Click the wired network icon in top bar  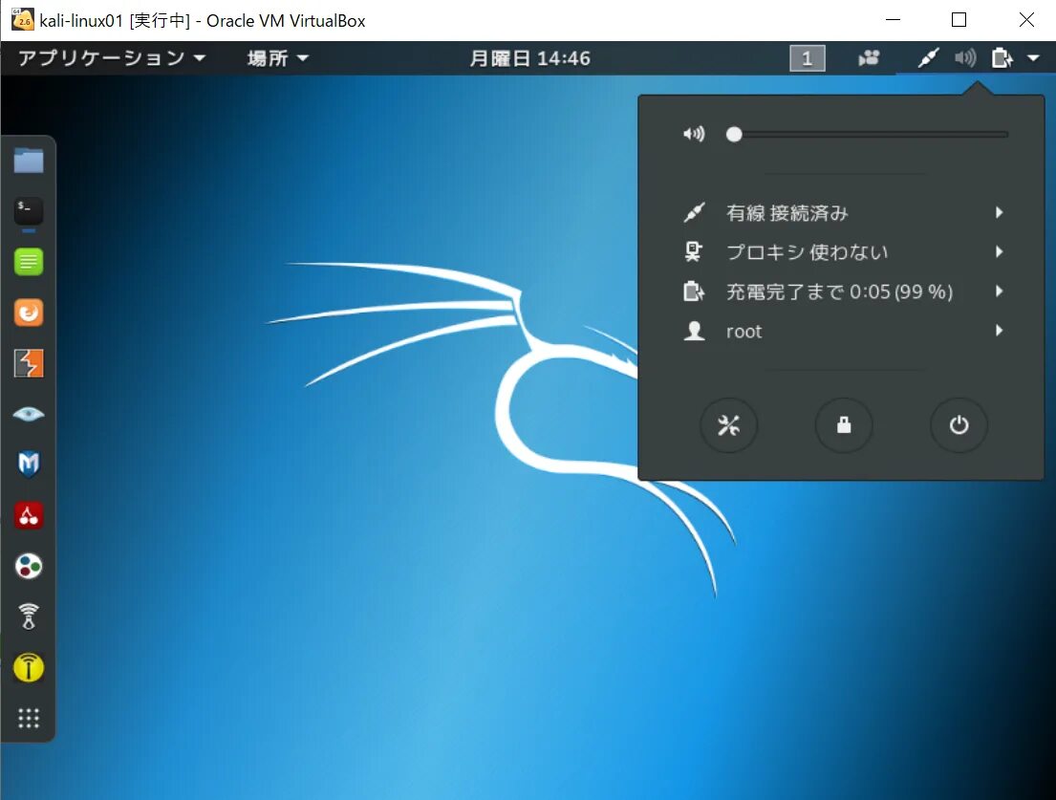(x=928, y=58)
